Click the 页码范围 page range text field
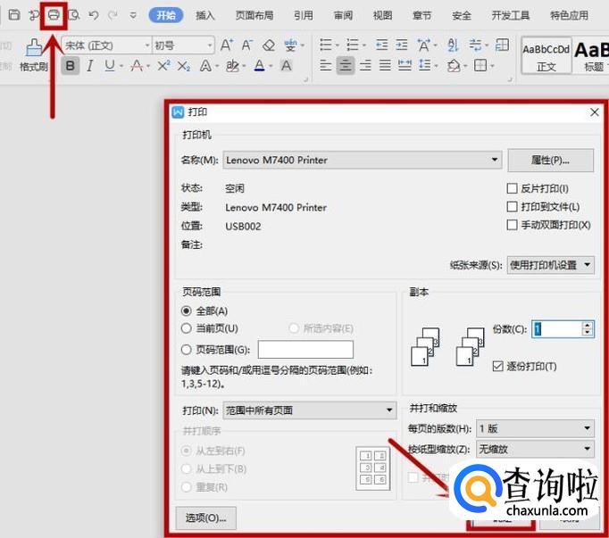The width and height of the screenshot is (609, 538). click(305, 350)
